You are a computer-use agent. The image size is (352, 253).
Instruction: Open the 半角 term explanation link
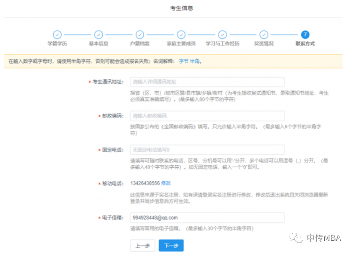click(195, 61)
